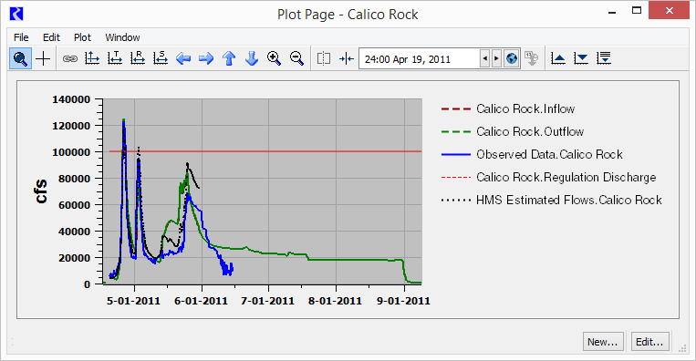Open the File menu
Image resolution: width=696 pixels, height=361 pixels.
21,37
